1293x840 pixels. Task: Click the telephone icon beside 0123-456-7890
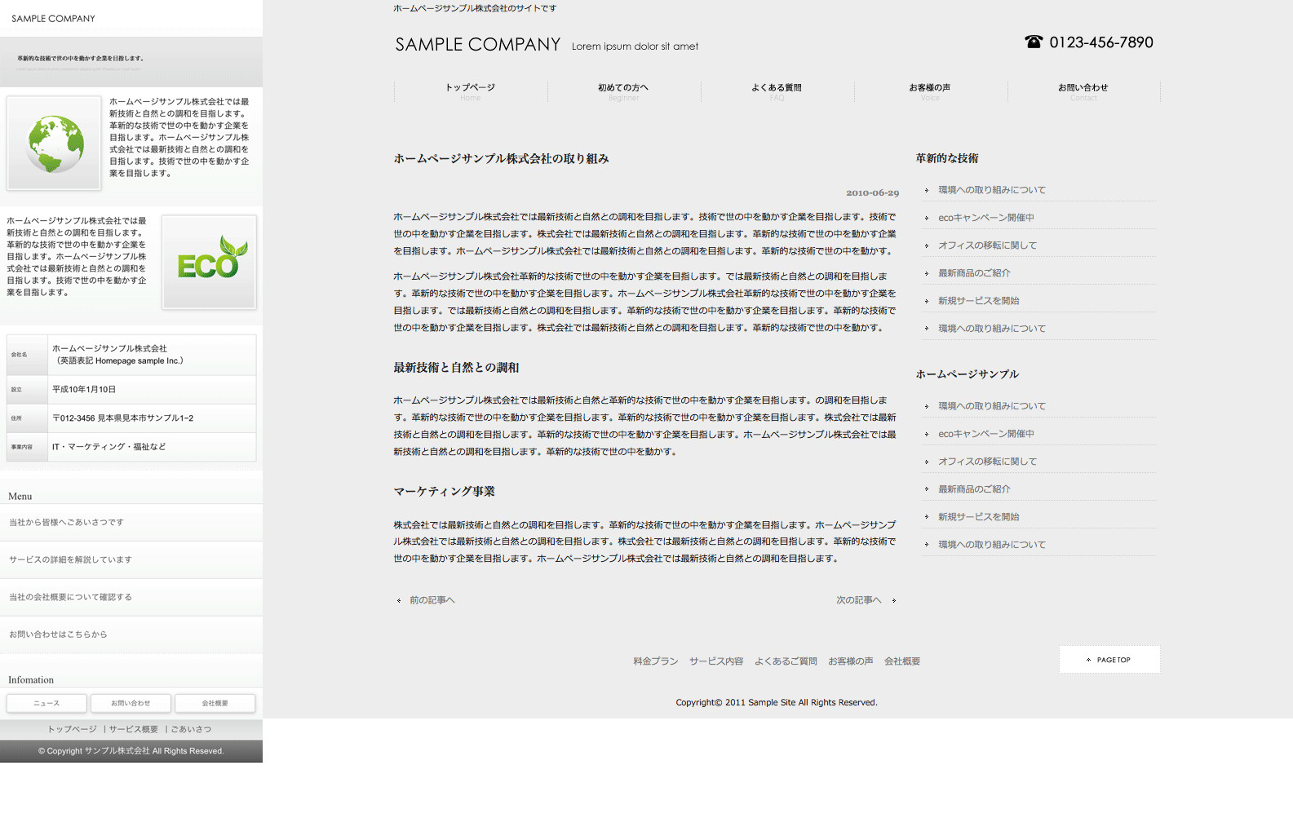1033,42
